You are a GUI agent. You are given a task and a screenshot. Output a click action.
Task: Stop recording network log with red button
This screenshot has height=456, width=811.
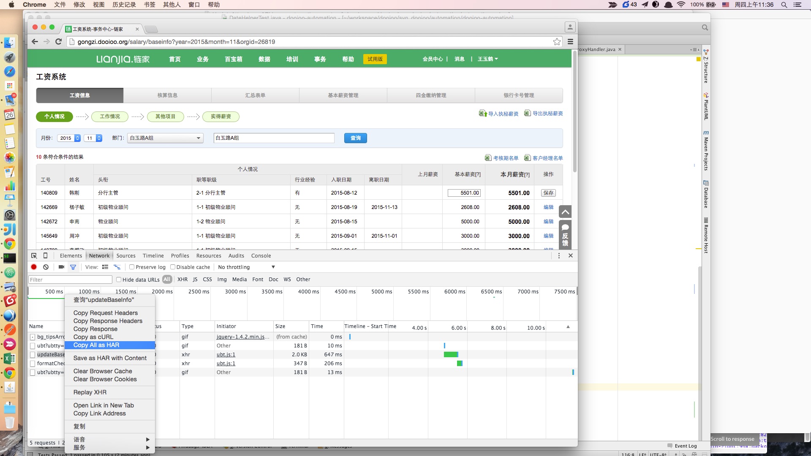click(x=34, y=267)
